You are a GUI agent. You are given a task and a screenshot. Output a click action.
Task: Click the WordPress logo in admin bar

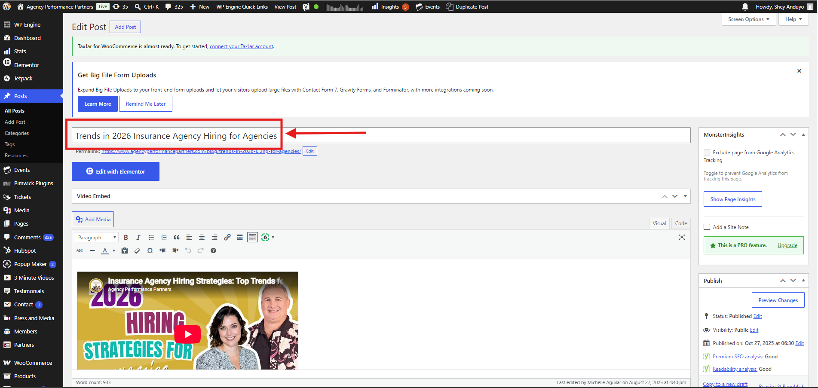(7, 6)
